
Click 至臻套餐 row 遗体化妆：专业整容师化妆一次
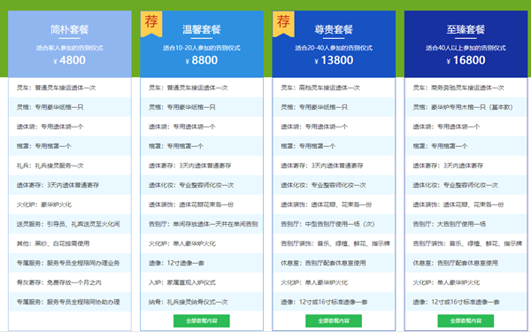(x=466, y=185)
